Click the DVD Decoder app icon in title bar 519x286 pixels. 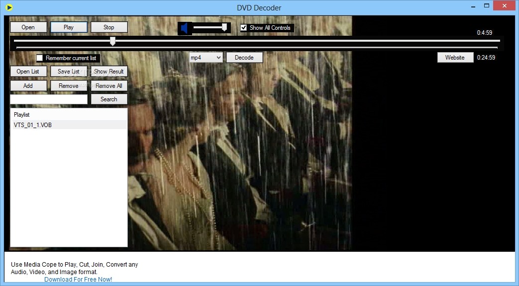[9, 7]
